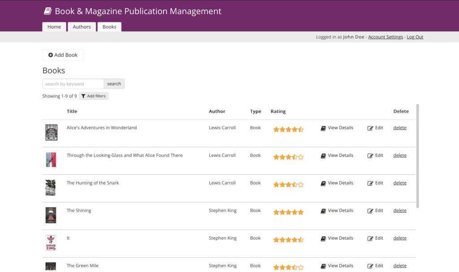Open the Add filters dropdown
Image resolution: width=459 pixels, height=272 pixels.
(x=94, y=96)
